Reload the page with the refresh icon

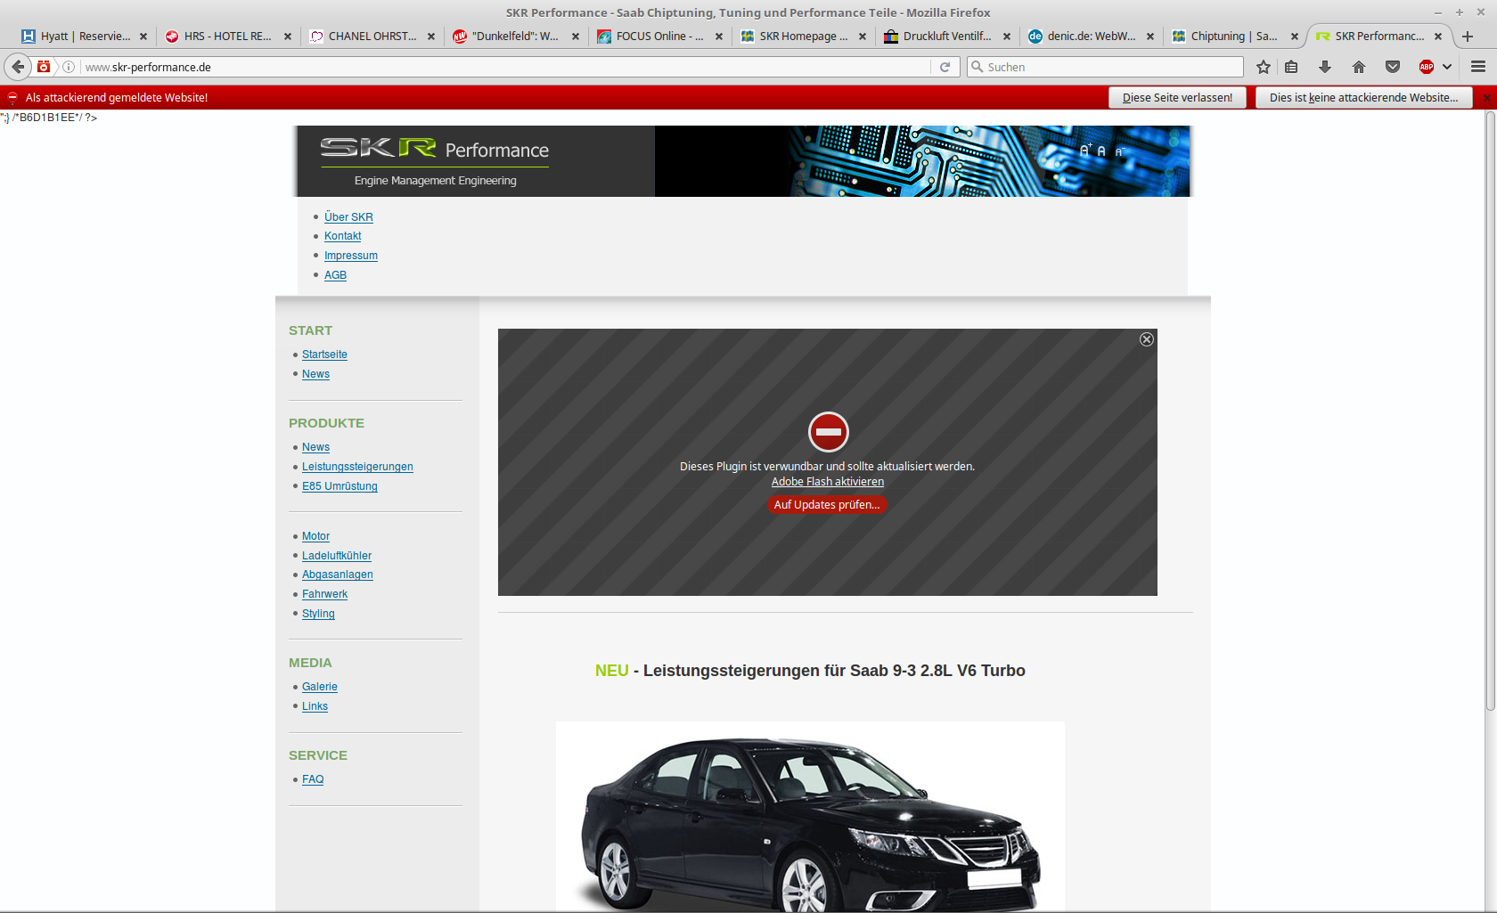(x=945, y=67)
